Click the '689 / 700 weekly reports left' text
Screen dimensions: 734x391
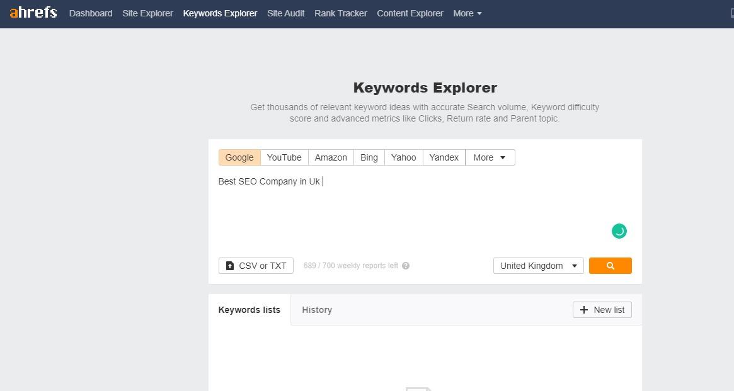tap(350, 266)
